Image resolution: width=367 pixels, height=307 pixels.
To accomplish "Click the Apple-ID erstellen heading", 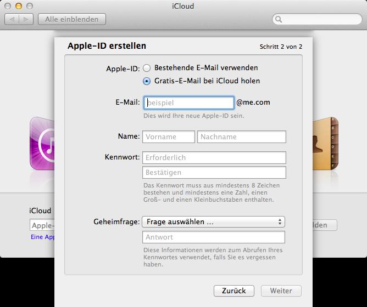I will (x=107, y=46).
